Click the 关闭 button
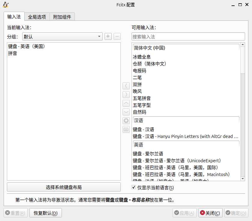This screenshot has width=252, height=221. click(211, 213)
